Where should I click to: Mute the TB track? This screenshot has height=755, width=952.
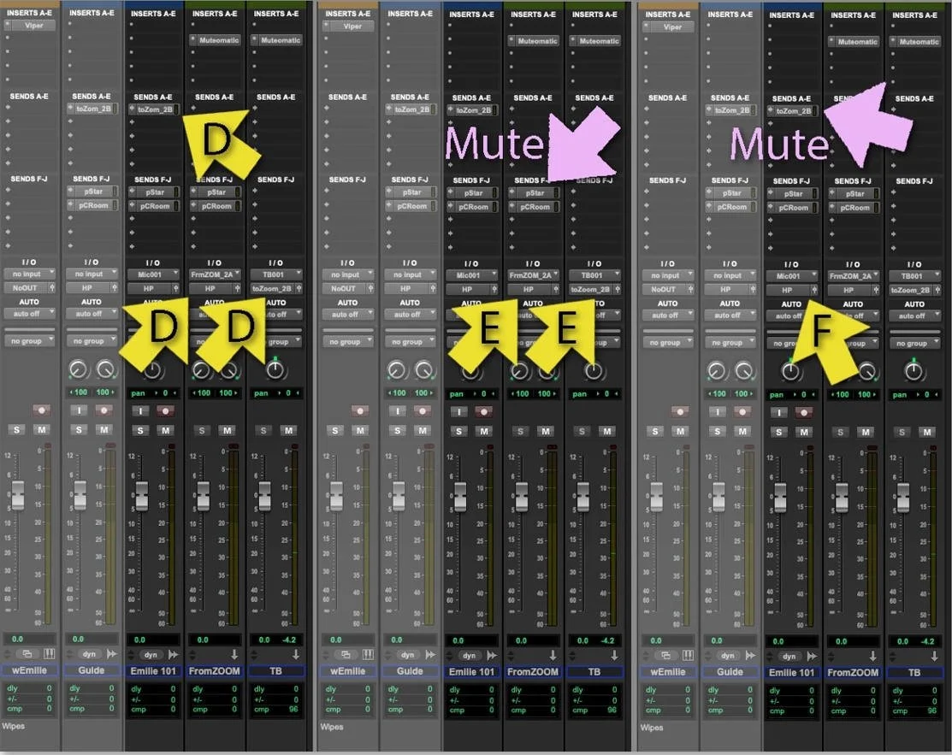click(x=288, y=430)
